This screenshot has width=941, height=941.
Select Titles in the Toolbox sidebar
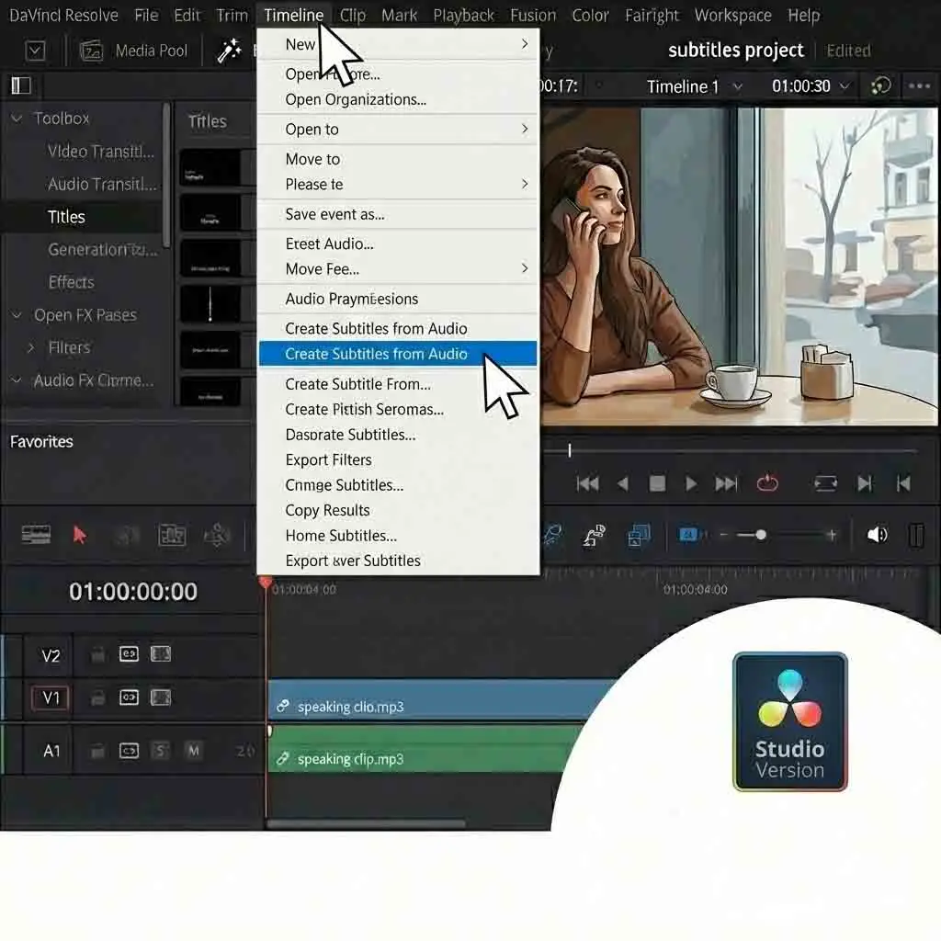[66, 217]
